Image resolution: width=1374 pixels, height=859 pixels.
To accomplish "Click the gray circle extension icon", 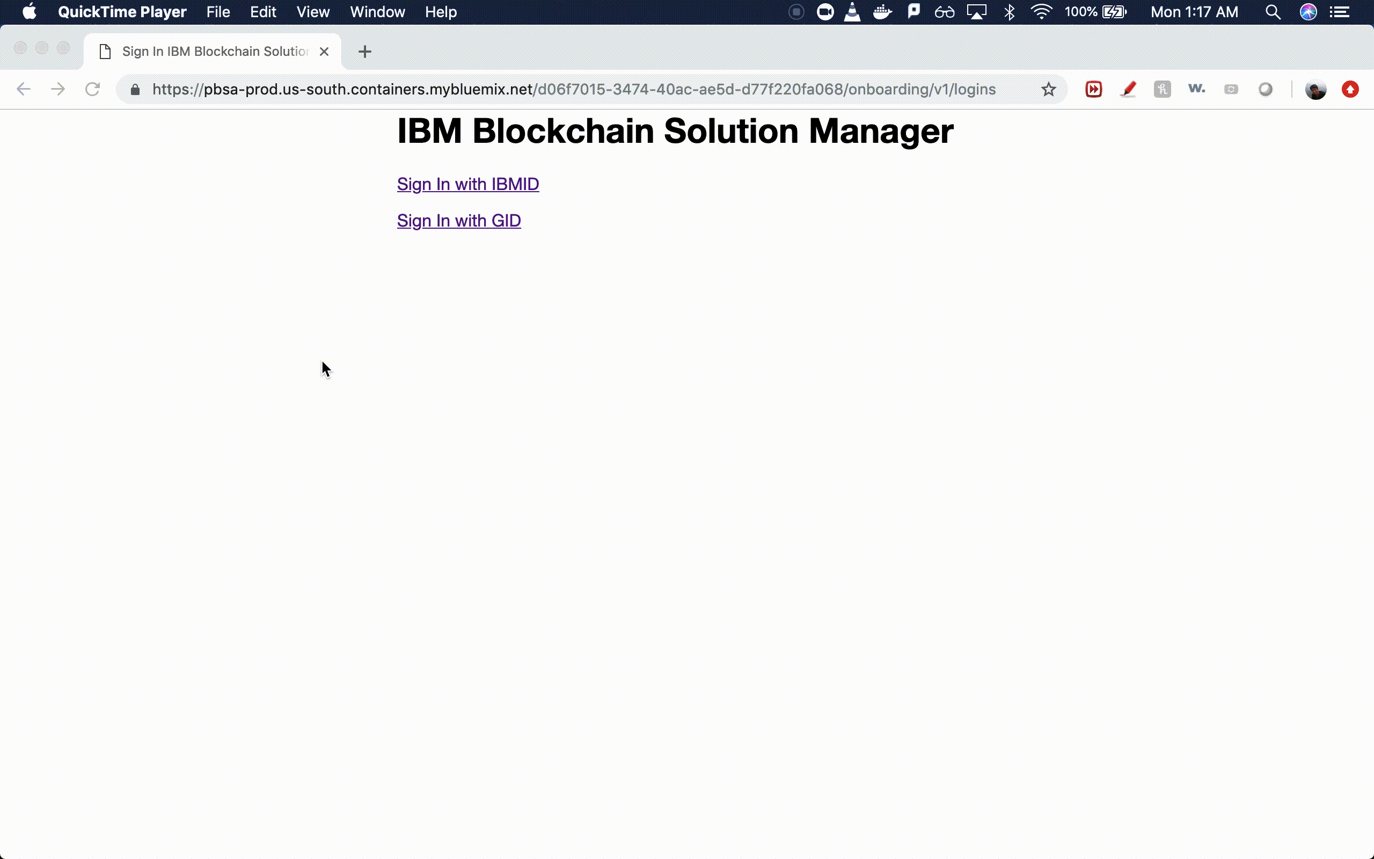I will pyautogui.click(x=1265, y=89).
